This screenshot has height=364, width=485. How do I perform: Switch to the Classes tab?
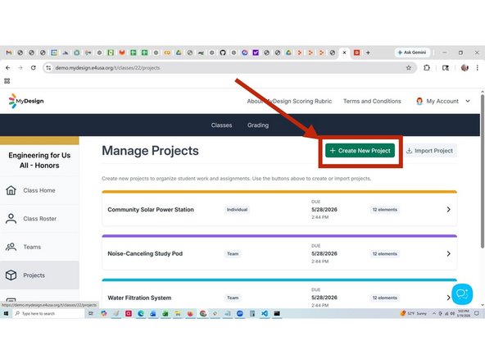click(221, 125)
